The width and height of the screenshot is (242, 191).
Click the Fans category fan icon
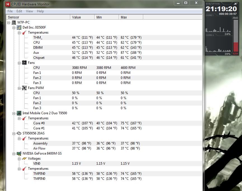tap(24, 63)
